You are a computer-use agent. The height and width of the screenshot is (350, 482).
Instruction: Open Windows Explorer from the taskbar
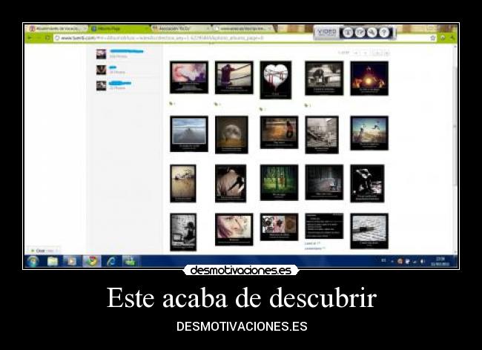pos(53,261)
